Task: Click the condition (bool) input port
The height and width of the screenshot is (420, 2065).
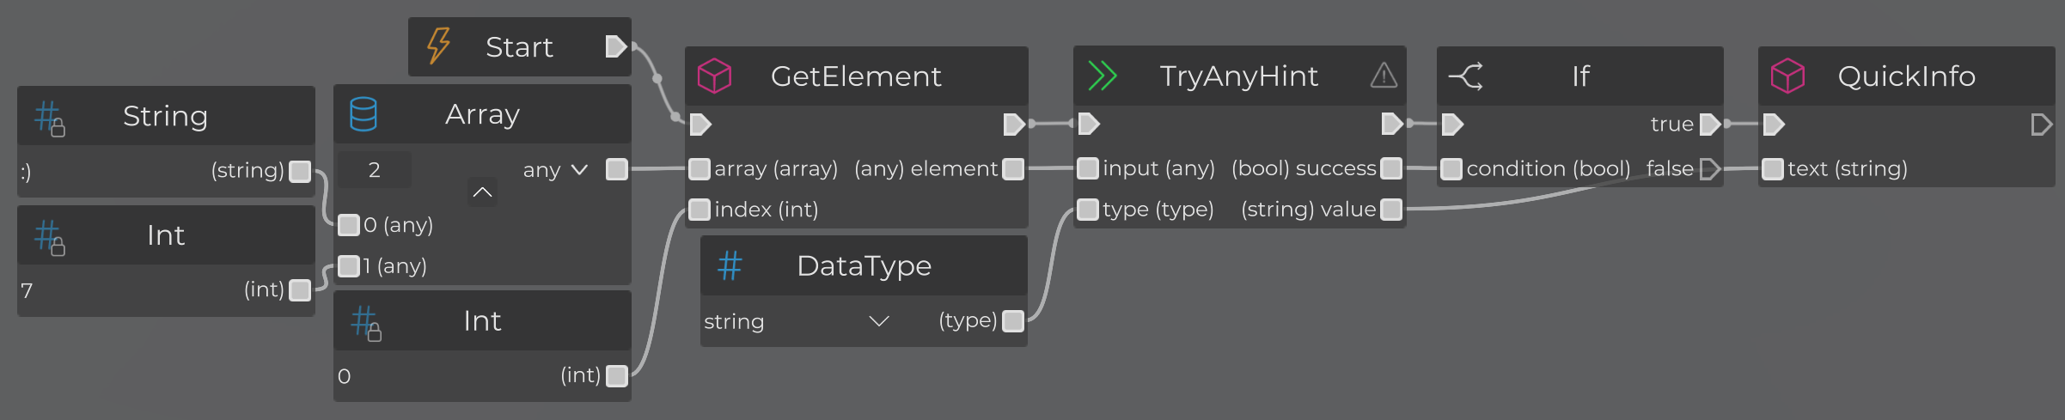Action: [x=1451, y=169]
